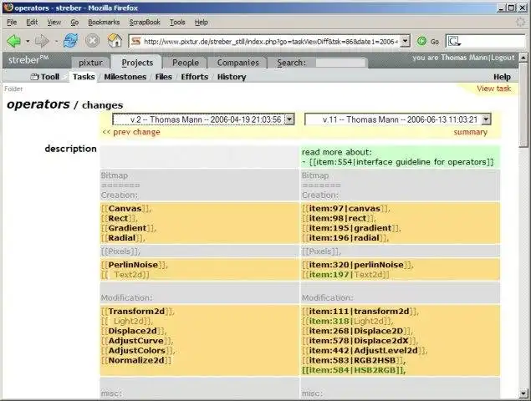Switch to the People tab
Image resolution: width=531 pixels, height=401 pixels.
coord(186,63)
